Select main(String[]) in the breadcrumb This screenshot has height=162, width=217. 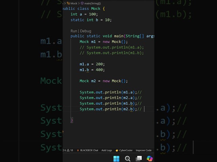coord(91,3)
